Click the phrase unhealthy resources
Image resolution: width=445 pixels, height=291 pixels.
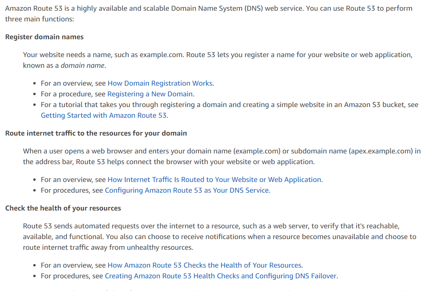[160, 247]
